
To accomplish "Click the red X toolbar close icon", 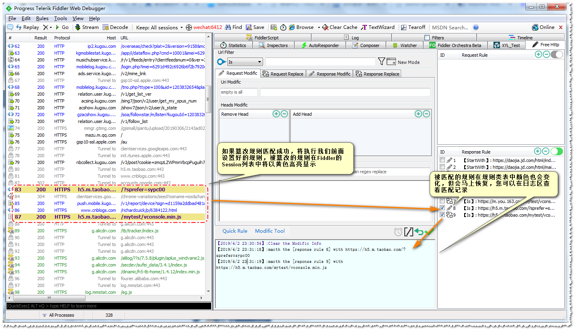I will 561,28.
